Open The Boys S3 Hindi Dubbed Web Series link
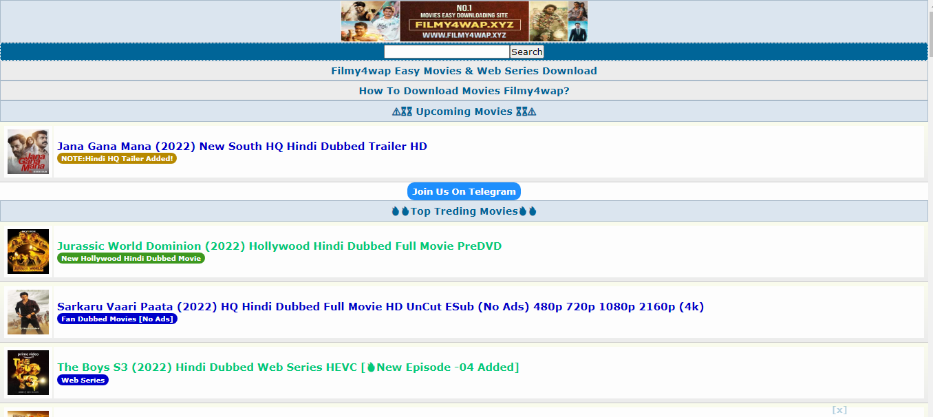 point(288,367)
